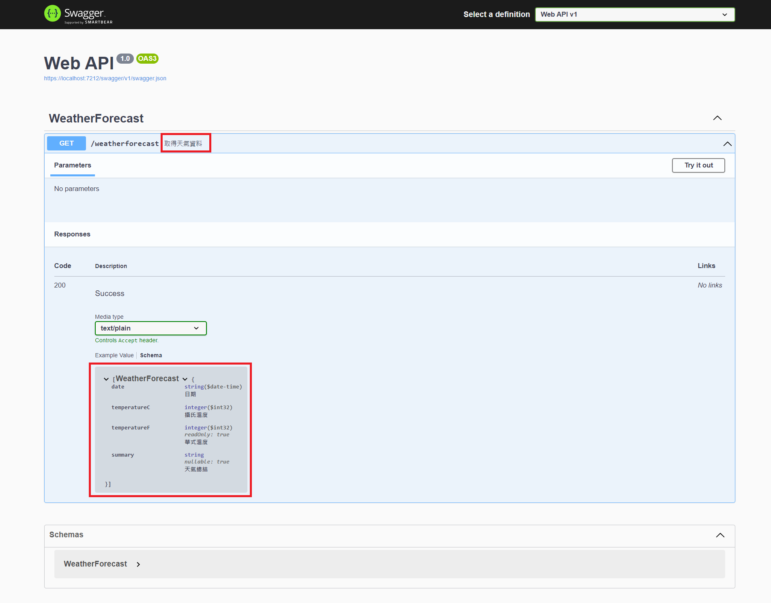Collapse the response schema array arrow

tap(106, 379)
